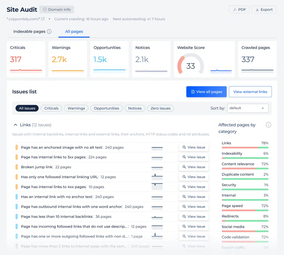Open the Domain info panel
This screenshot has height=255, width=284.
coord(57,9)
